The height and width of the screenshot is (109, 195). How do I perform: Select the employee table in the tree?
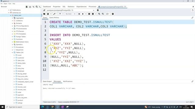tap(21, 71)
